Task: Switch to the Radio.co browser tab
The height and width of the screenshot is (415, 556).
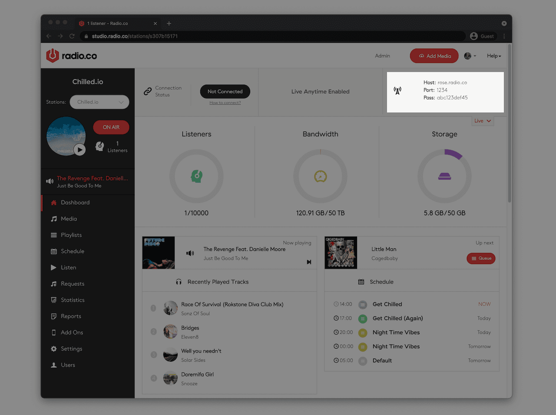Action: pos(115,23)
